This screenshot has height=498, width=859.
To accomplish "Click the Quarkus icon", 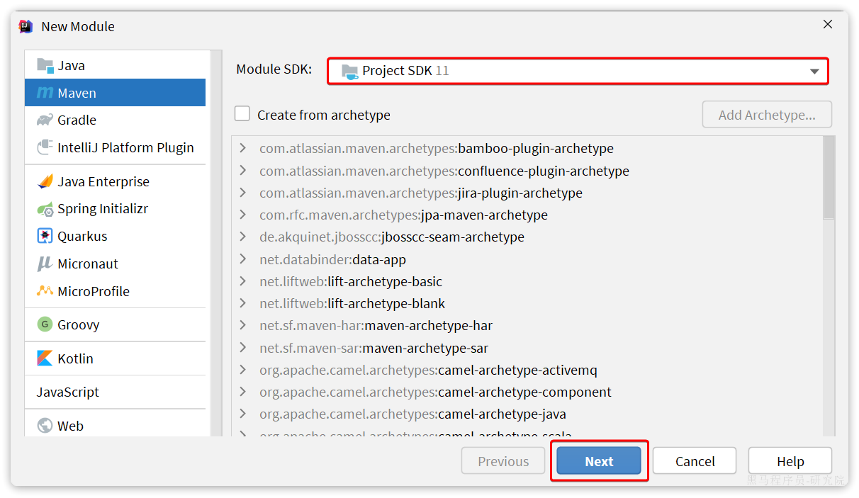I will [x=45, y=236].
